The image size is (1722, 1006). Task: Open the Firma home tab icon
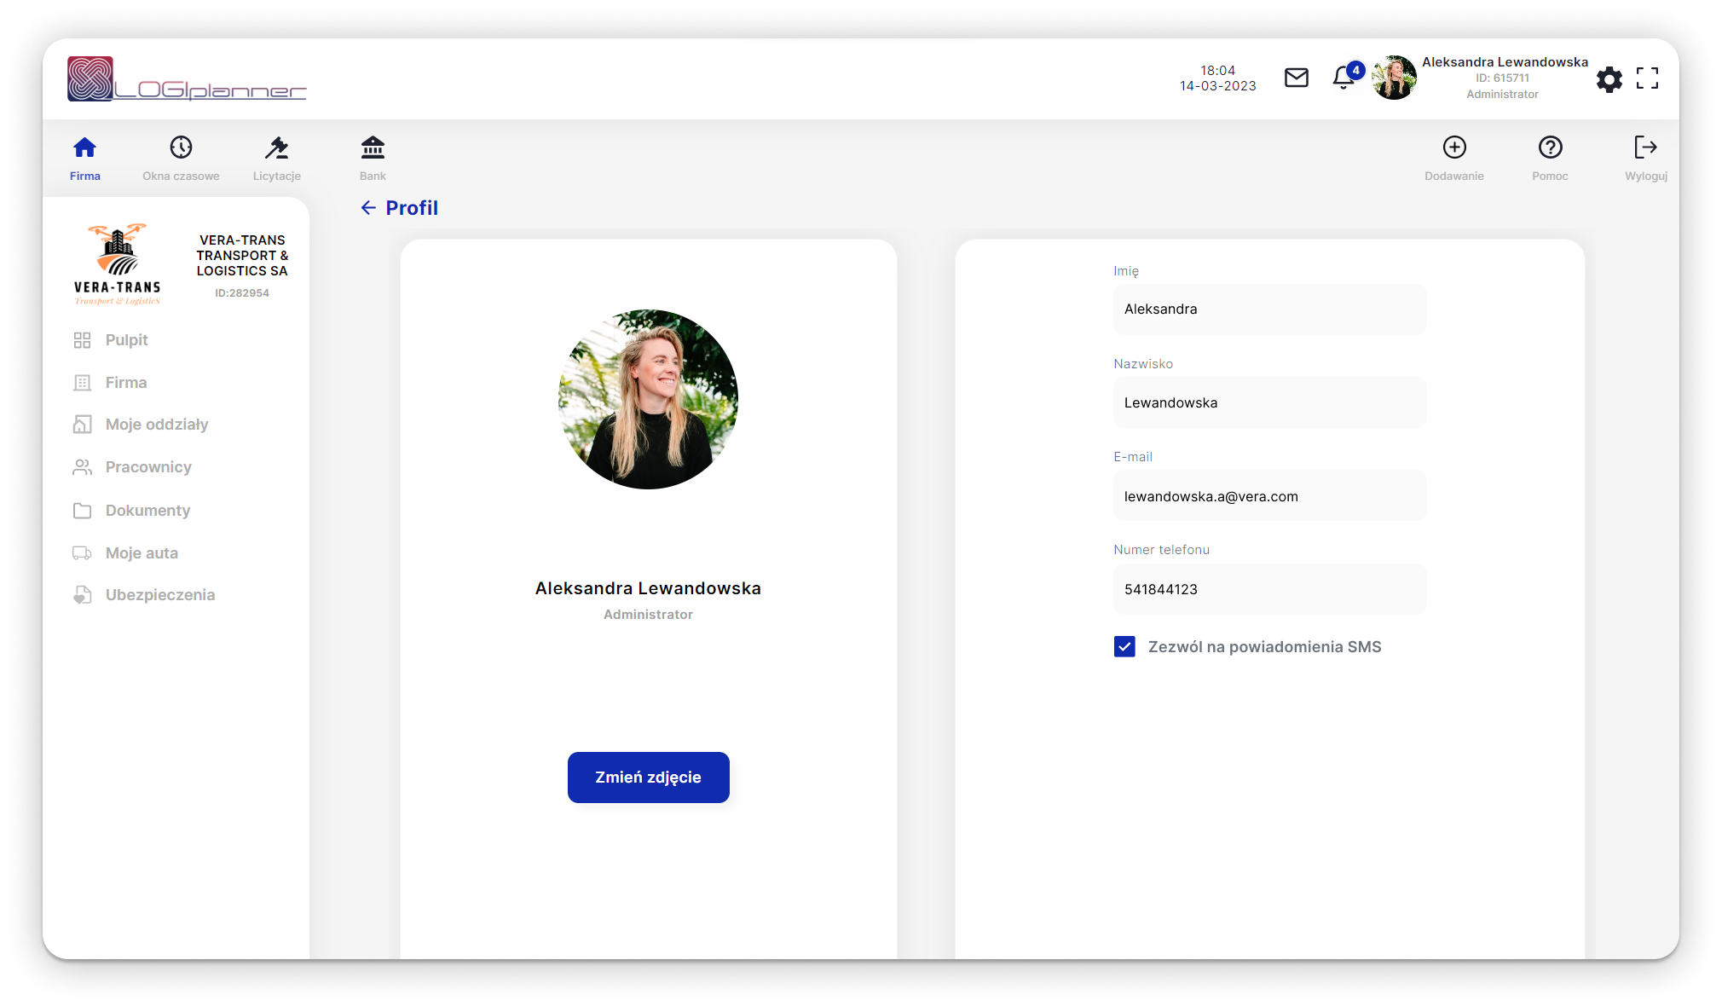tap(84, 147)
